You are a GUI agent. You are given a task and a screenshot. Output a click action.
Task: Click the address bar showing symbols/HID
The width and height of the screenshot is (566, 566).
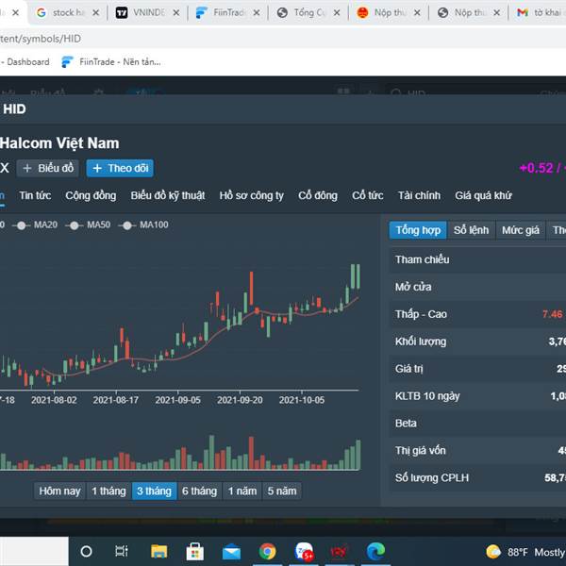coord(283,39)
